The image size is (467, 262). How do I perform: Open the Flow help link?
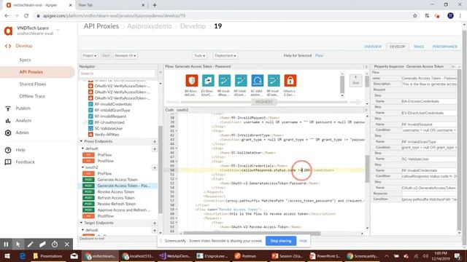(x=319, y=55)
